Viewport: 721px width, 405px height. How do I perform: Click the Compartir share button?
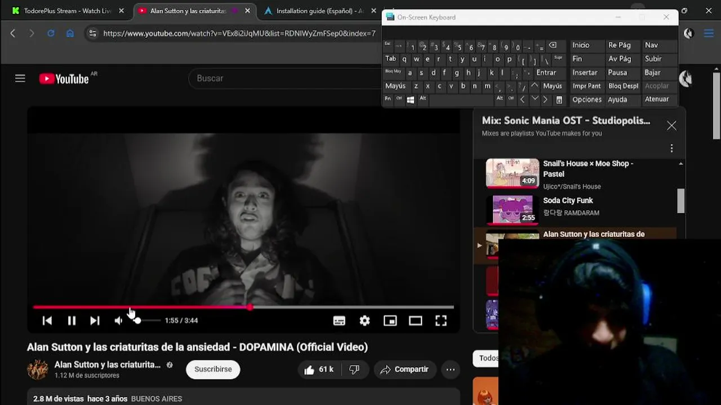405,370
